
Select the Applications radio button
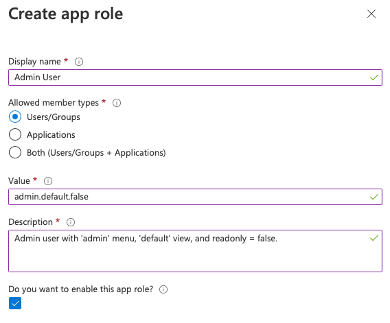pyautogui.click(x=15, y=134)
